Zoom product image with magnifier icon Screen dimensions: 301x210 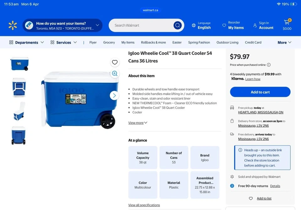tap(115, 74)
